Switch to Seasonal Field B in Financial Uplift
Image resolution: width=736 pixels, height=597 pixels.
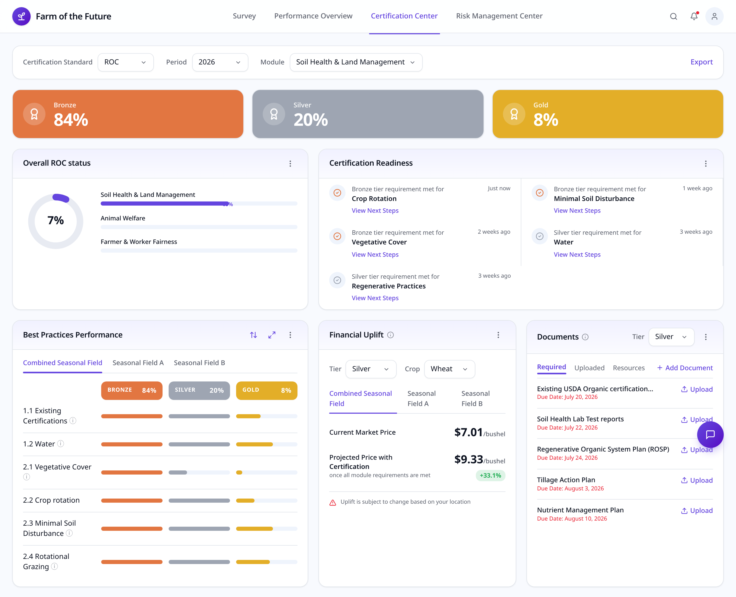475,398
